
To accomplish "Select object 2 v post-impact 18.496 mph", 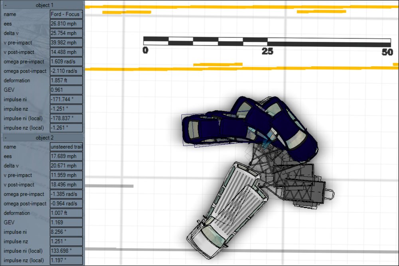I will click(66, 185).
